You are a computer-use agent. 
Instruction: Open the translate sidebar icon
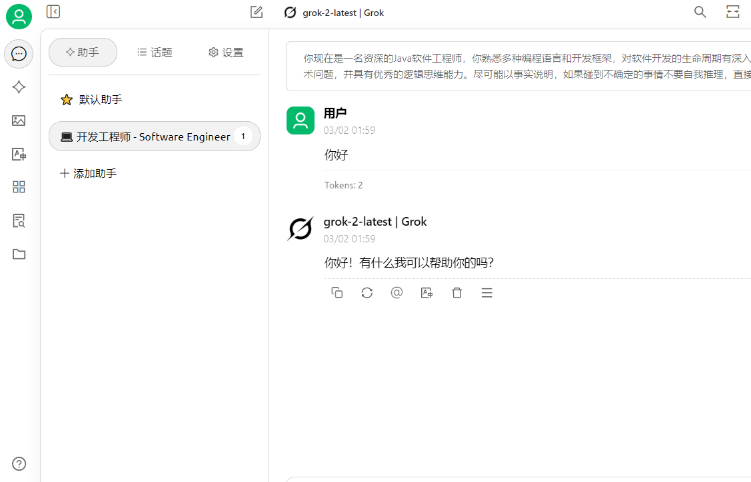coord(19,154)
